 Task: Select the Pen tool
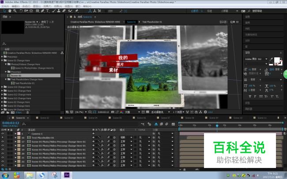42,11
